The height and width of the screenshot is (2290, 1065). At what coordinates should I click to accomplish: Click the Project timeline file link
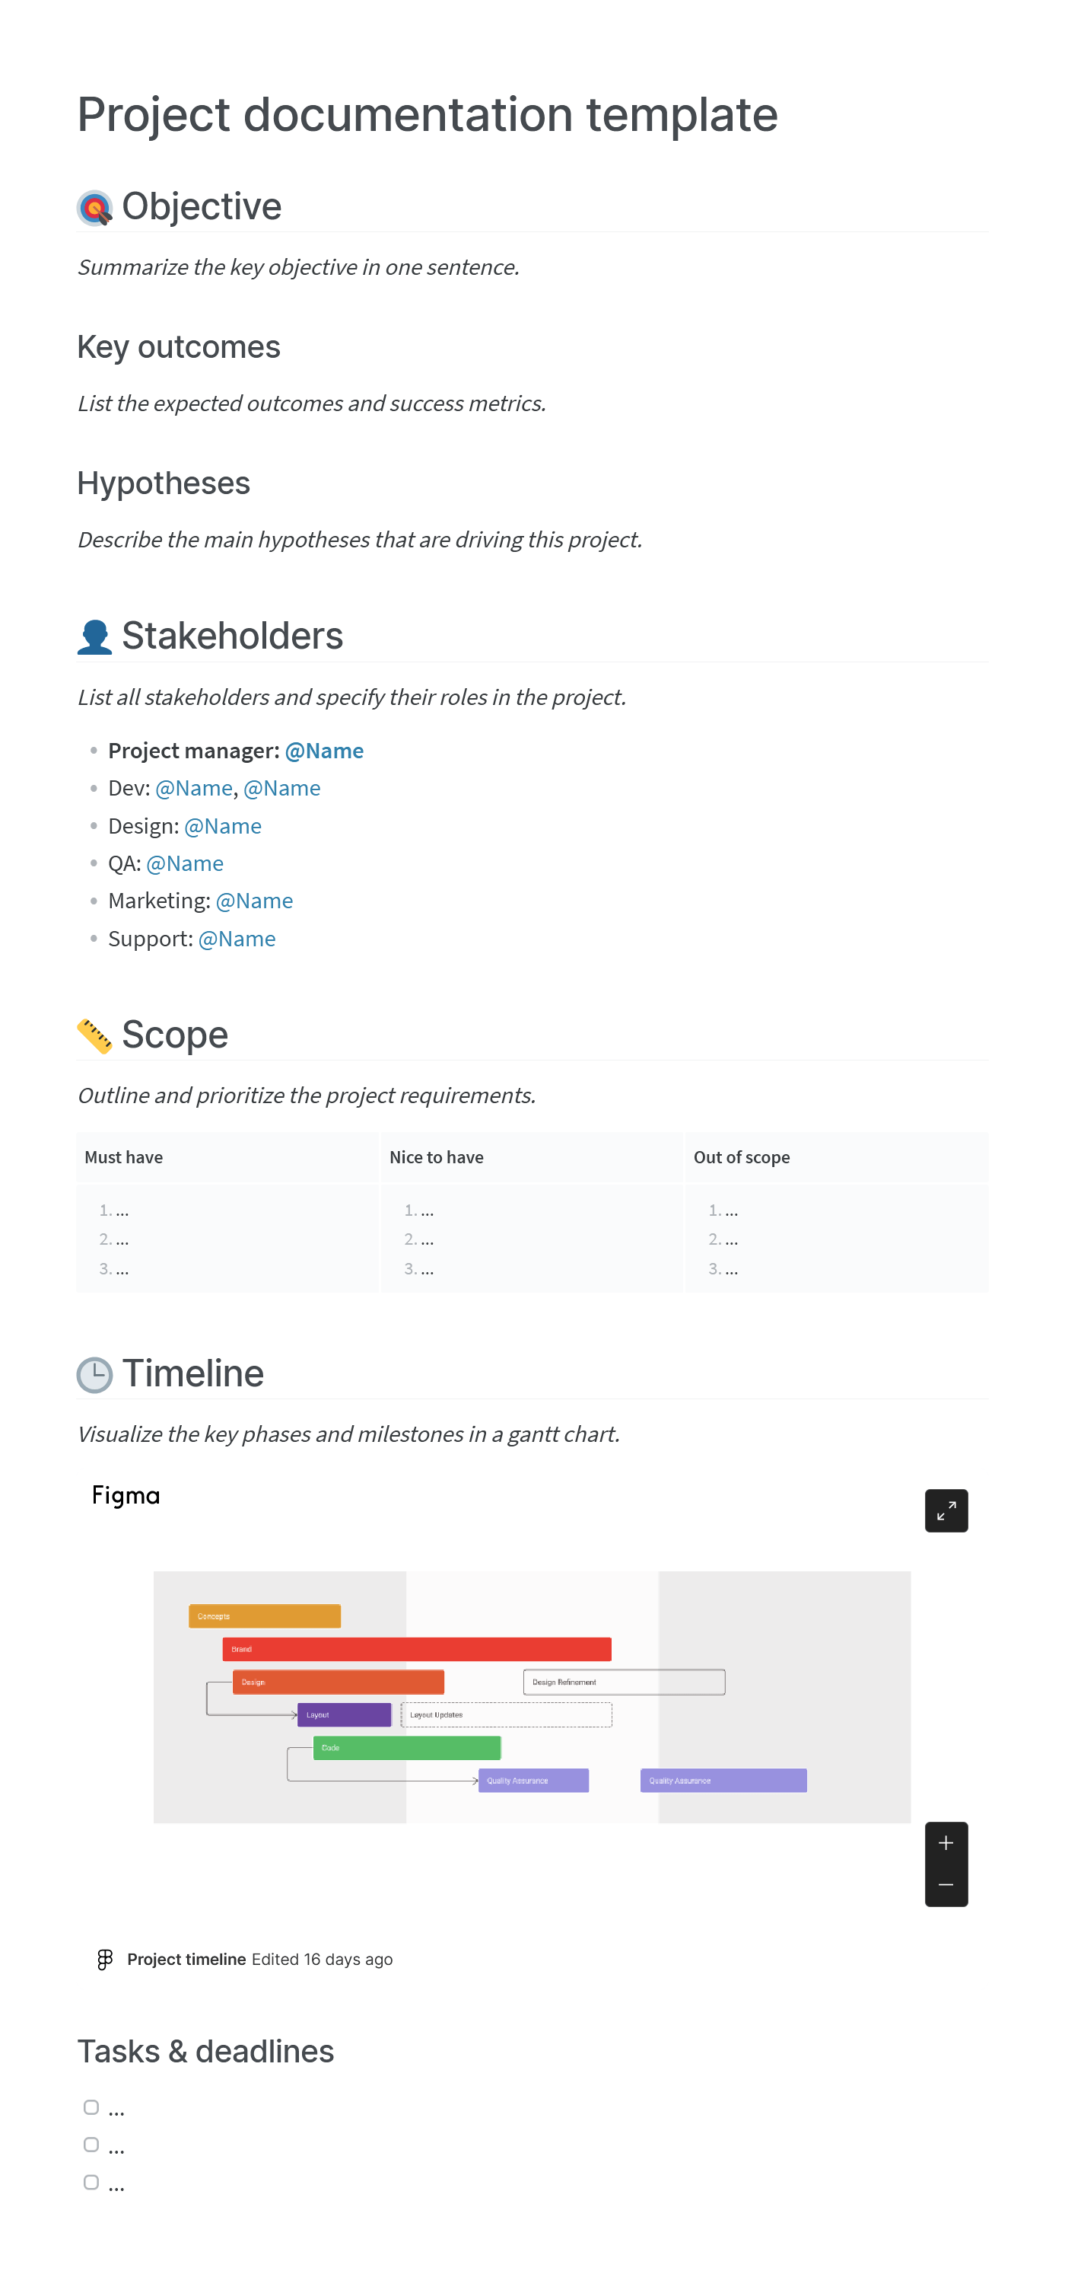tap(186, 1958)
